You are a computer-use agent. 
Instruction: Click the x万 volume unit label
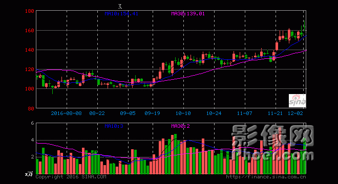tap(29, 174)
